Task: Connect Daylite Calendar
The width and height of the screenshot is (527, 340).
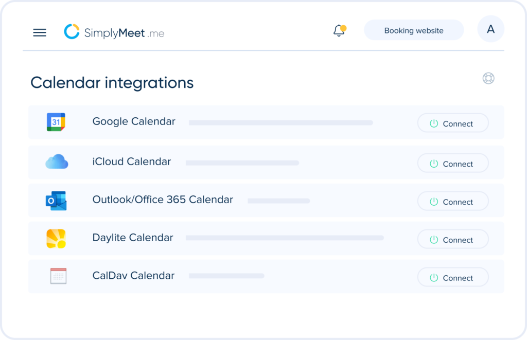Action: [453, 239]
